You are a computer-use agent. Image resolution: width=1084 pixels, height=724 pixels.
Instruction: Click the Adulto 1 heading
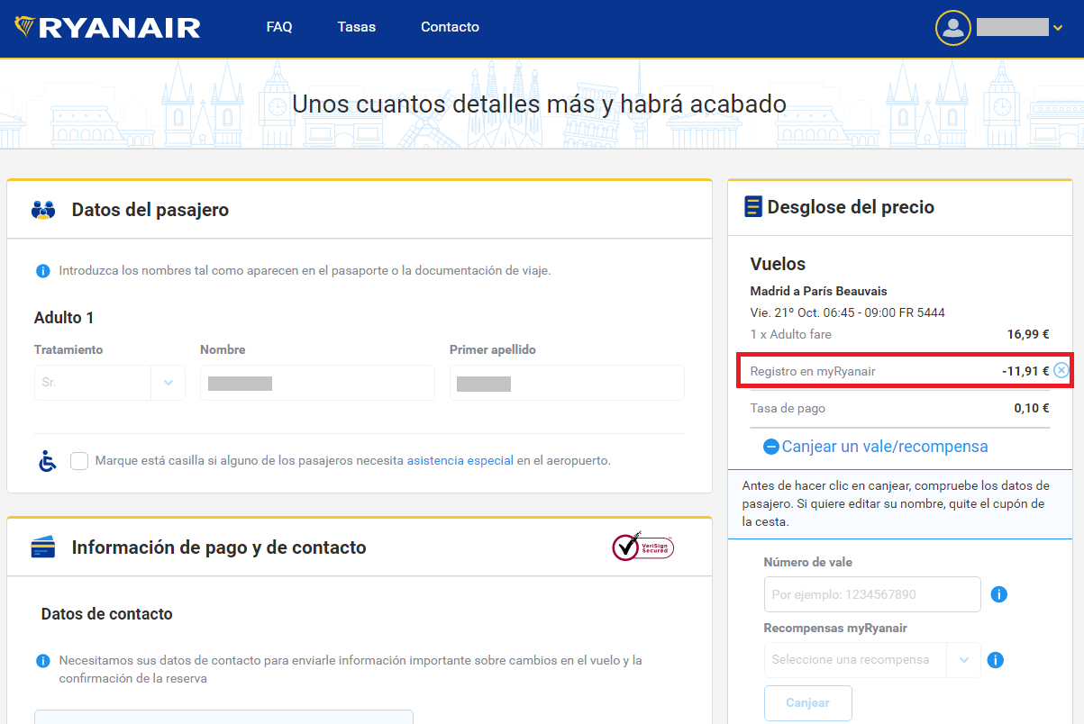pyautogui.click(x=64, y=318)
